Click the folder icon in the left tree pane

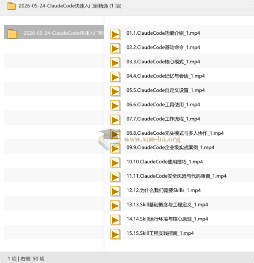click(13, 34)
